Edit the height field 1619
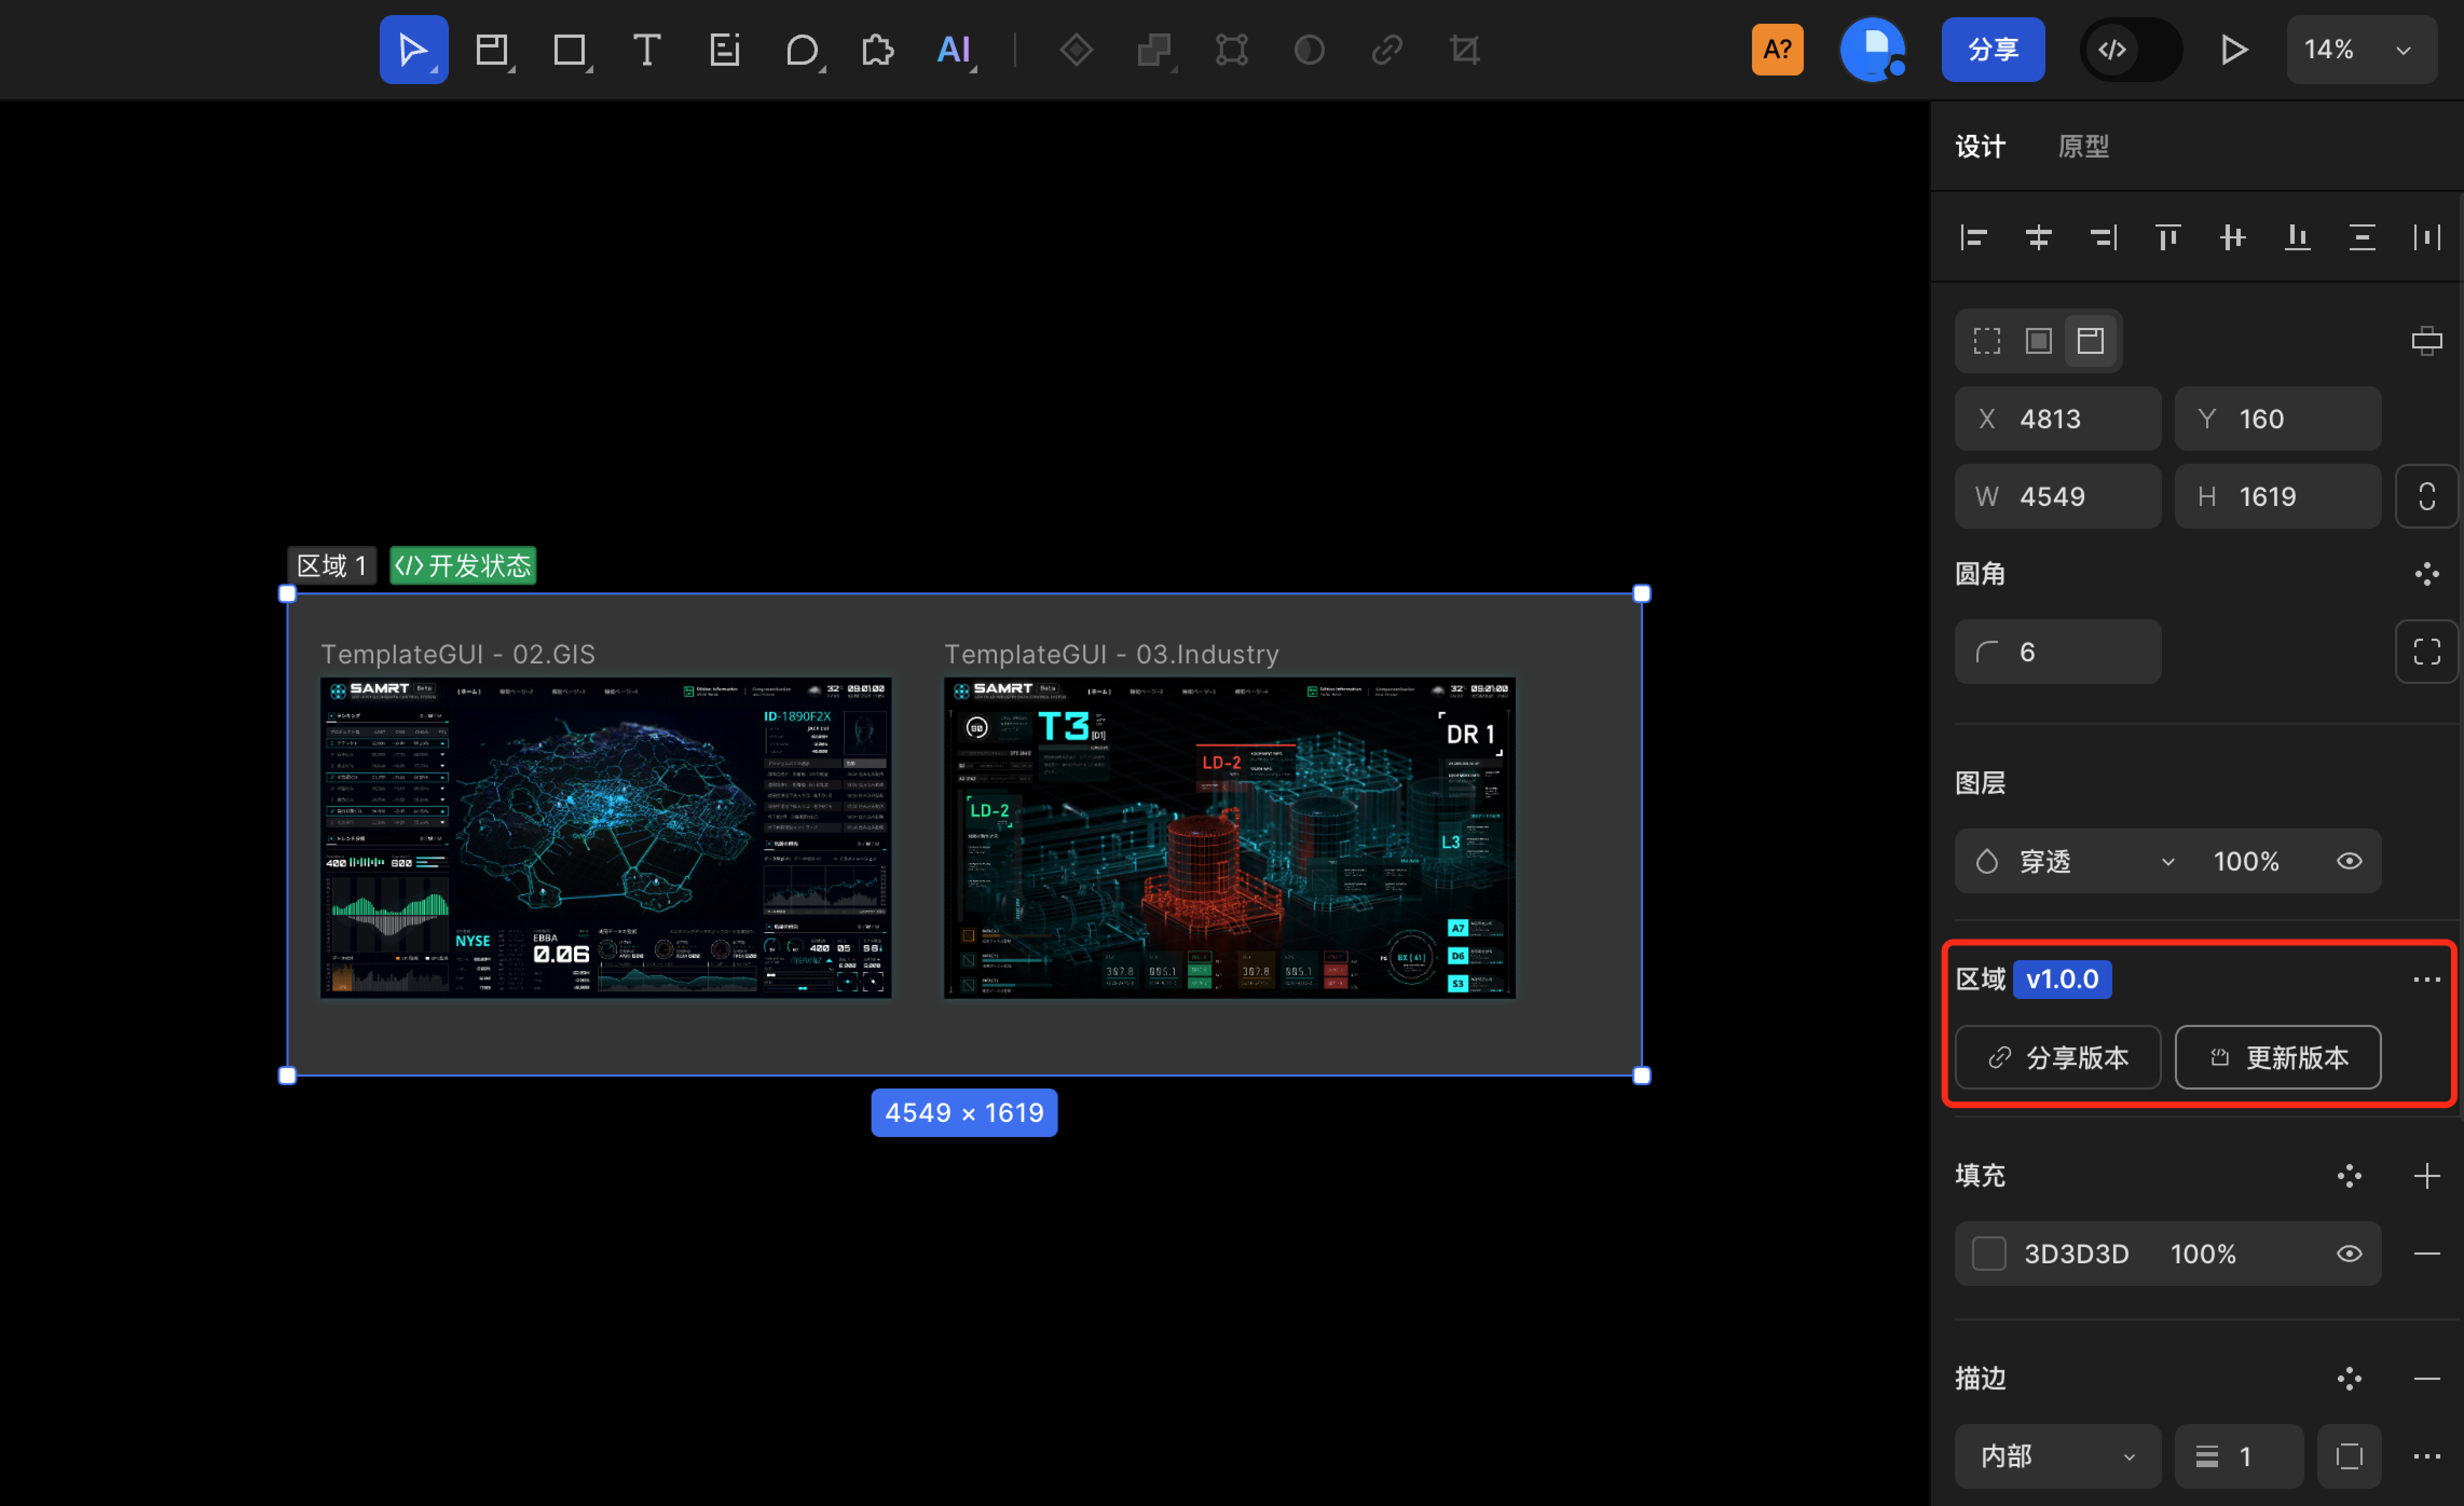 pos(2278,496)
